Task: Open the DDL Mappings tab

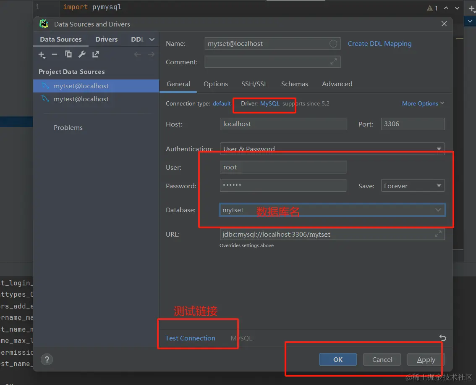Action: (137, 39)
